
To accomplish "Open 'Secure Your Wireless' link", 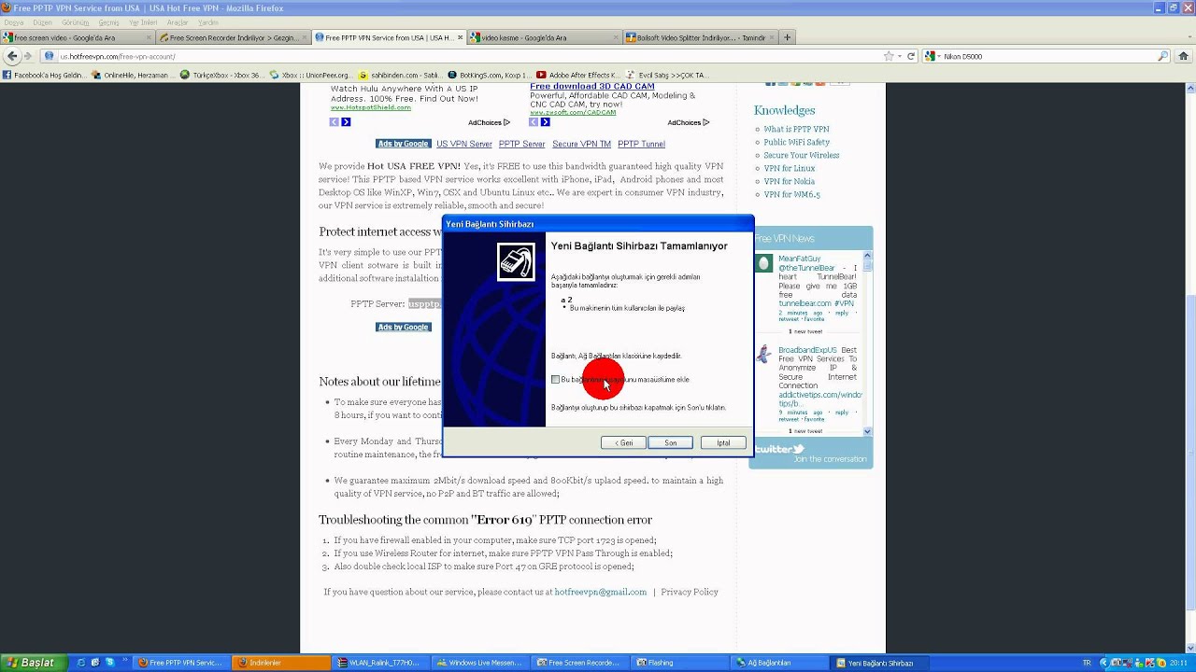I will tap(802, 155).
